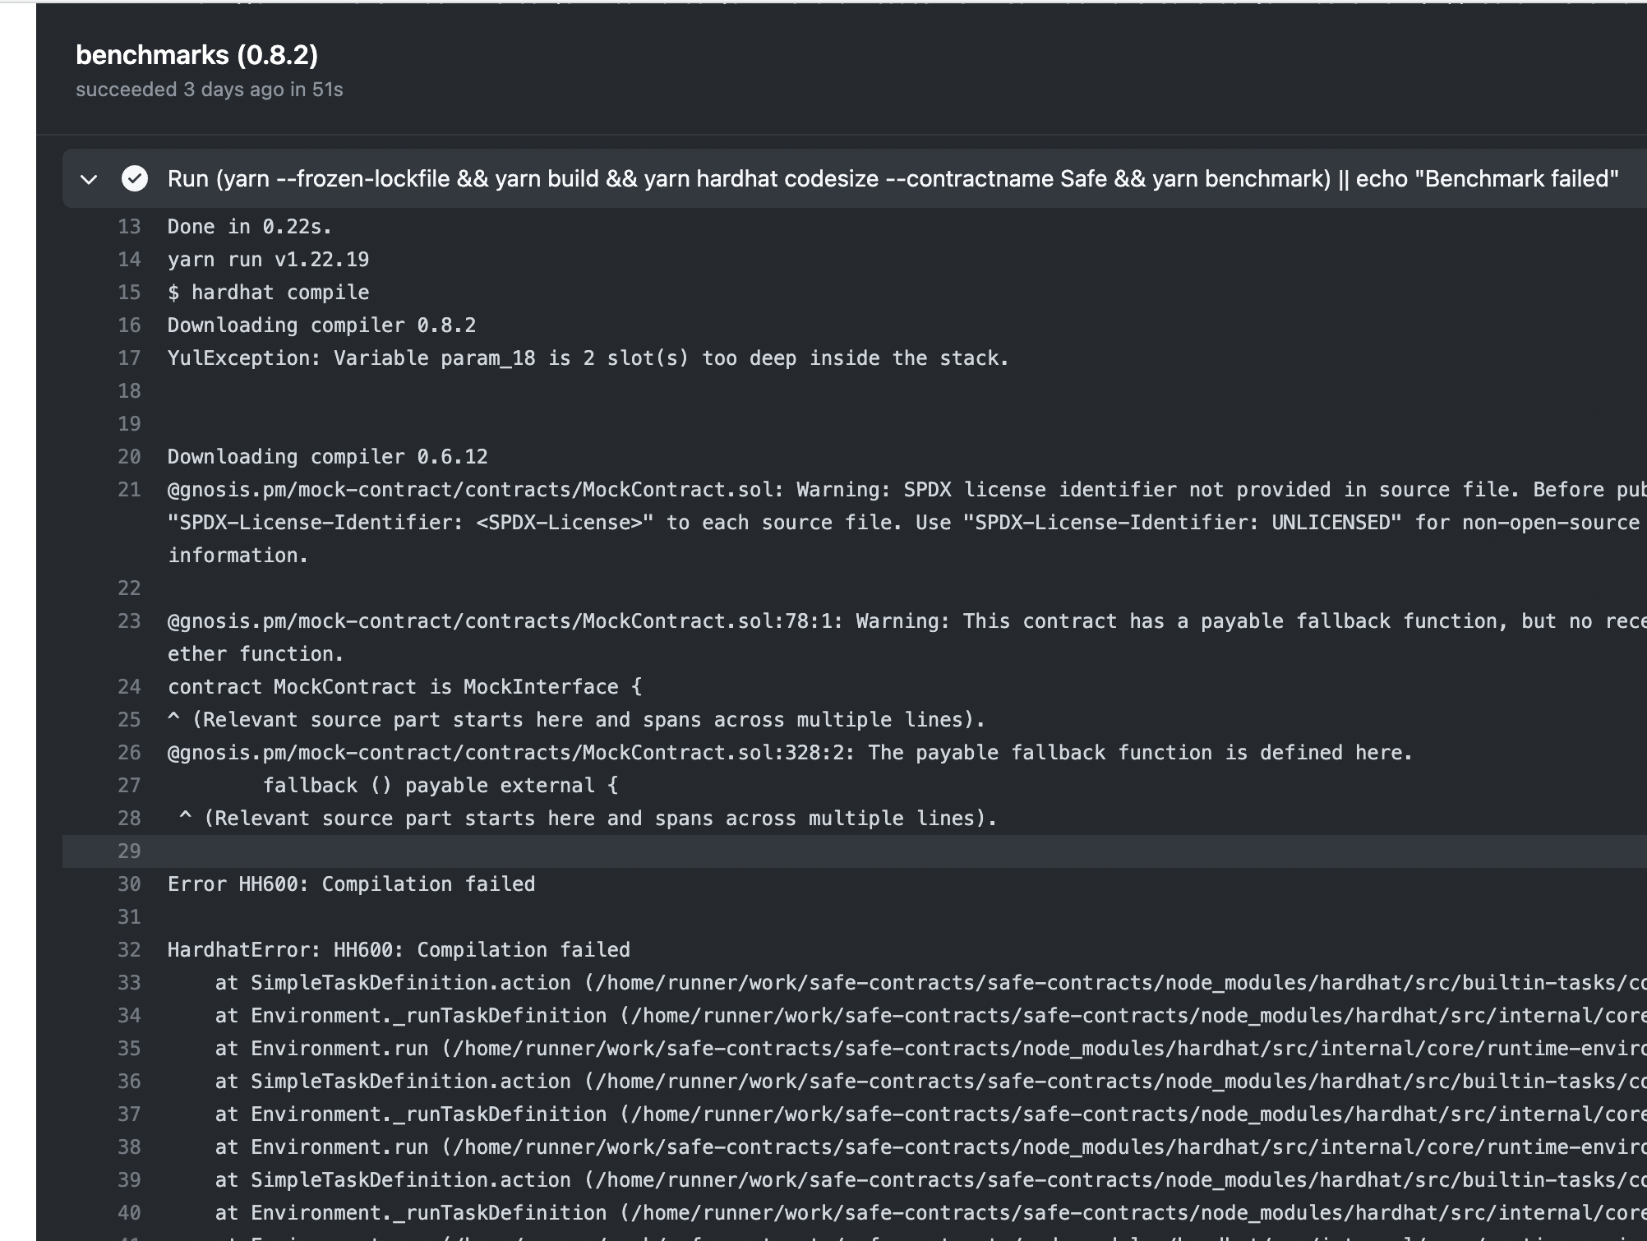Click the SimpleTaskDefinition.action stack trace line
The image size is (1647, 1241).
pos(575,983)
